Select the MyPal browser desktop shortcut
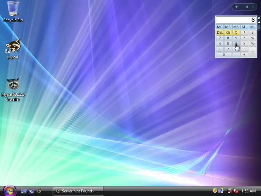The image size is (261, 196). coord(13,49)
